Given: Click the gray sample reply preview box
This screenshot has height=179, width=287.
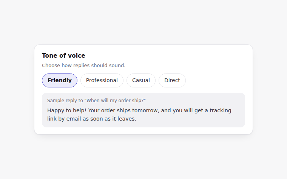Looking at the screenshot, I should click(x=143, y=110).
